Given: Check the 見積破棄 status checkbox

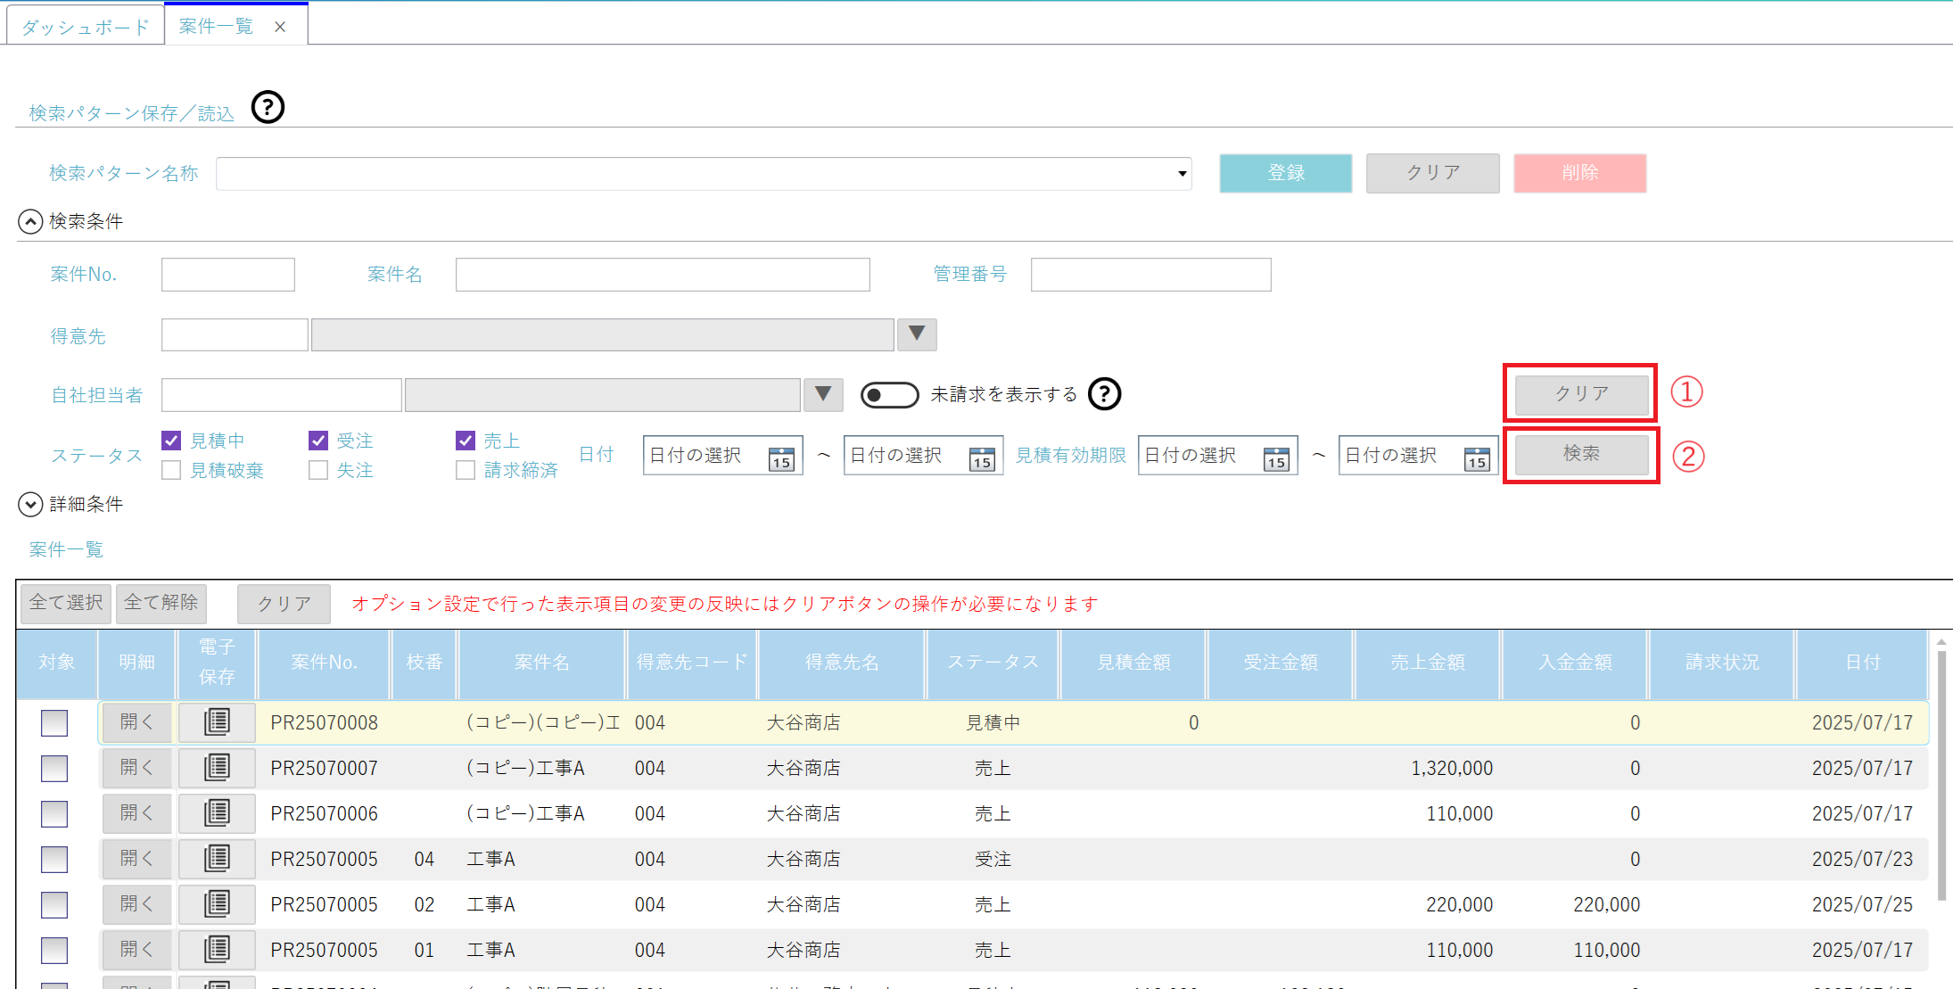Looking at the screenshot, I should tap(171, 470).
